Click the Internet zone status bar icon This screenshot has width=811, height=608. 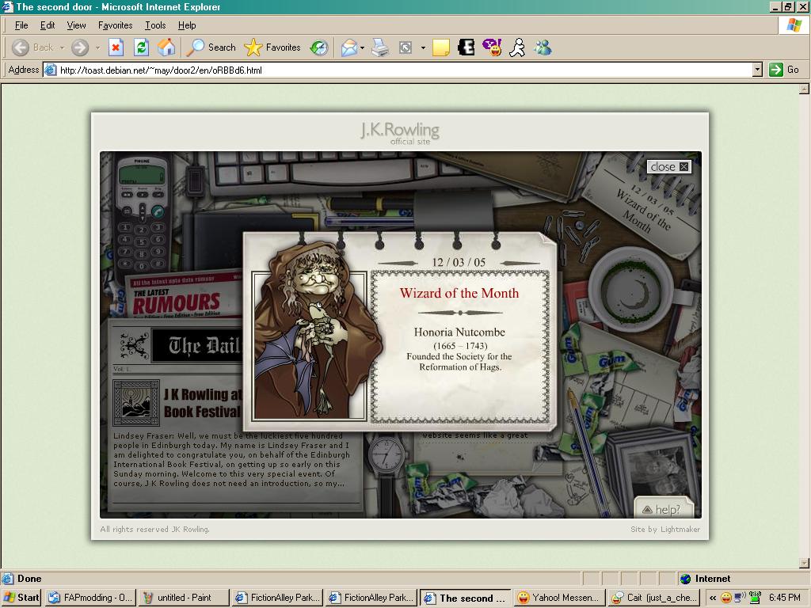pyautogui.click(x=685, y=579)
